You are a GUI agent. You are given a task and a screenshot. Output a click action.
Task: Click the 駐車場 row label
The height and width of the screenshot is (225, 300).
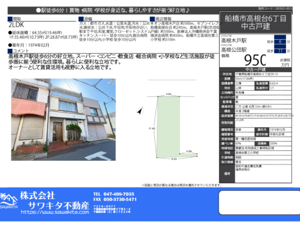tap(227, 102)
